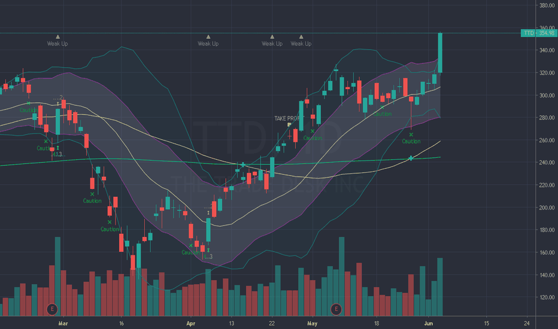Click the Apr label on the date axis
Viewport: 558px width, 329px height.
coord(191,323)
